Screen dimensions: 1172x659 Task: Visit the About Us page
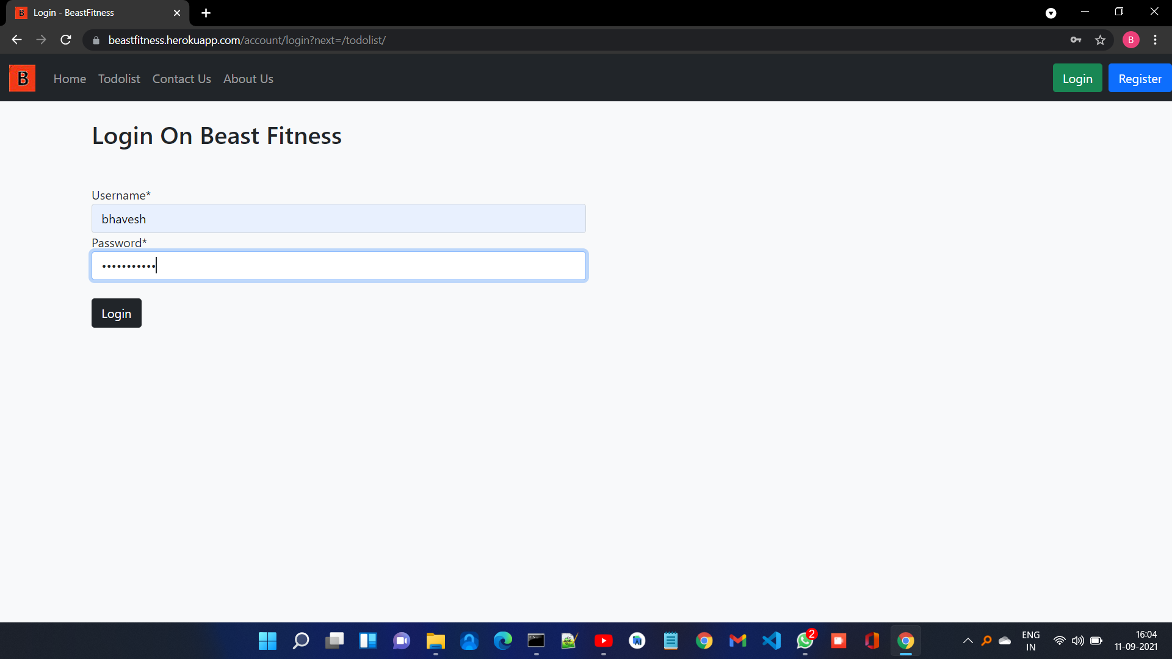coord(248,79)
